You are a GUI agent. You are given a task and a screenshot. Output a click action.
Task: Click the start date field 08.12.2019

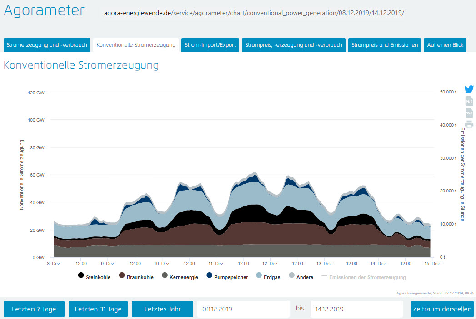tap(243, 309)
